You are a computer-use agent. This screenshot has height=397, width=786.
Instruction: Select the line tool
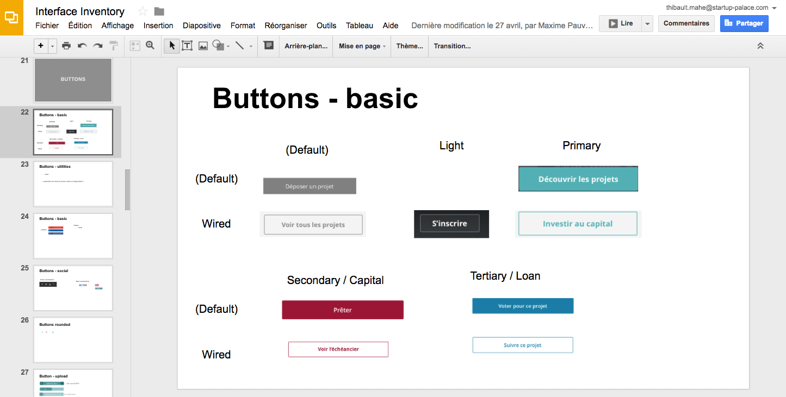point(240,46)
